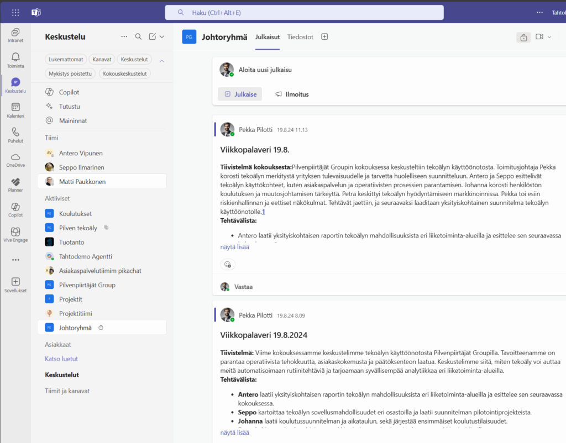
Task: Filter by Lukemattomat chip
Action: (x=66, y=59)
